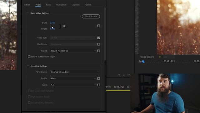Open the Profile dropdown set to Main
Image resolution: width=200 pixels, height=113 pixels.
tap(73, 78)
